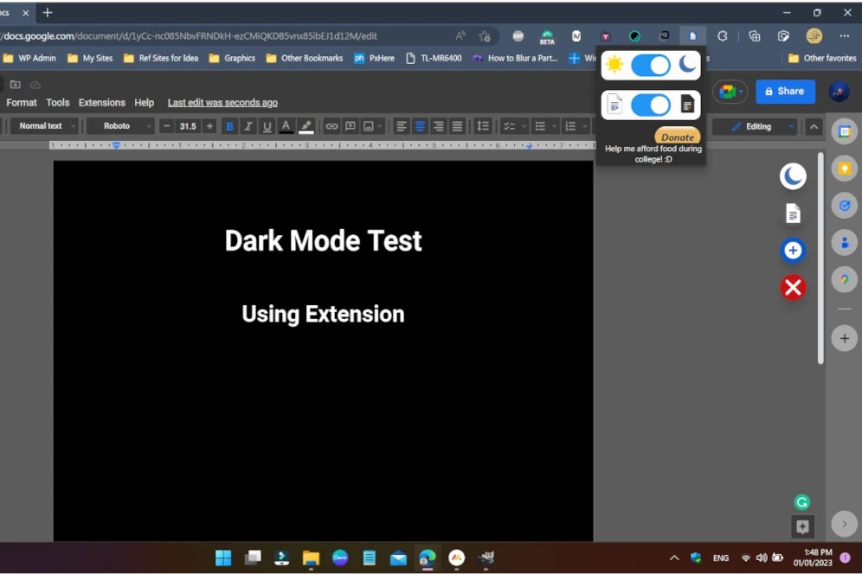Insert an image from toolbar
862x574 pixels.
(369, 126)
